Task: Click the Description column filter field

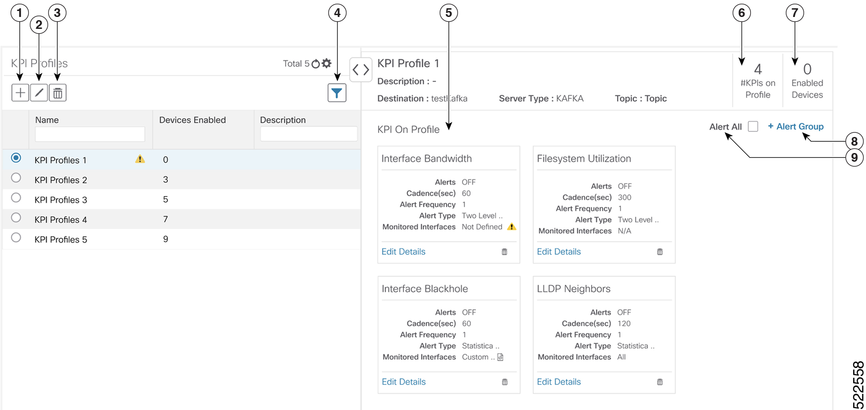Action: 309,134
